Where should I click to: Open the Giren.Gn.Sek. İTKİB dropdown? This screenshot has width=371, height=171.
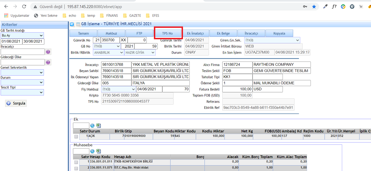click(x=272, y=40)
